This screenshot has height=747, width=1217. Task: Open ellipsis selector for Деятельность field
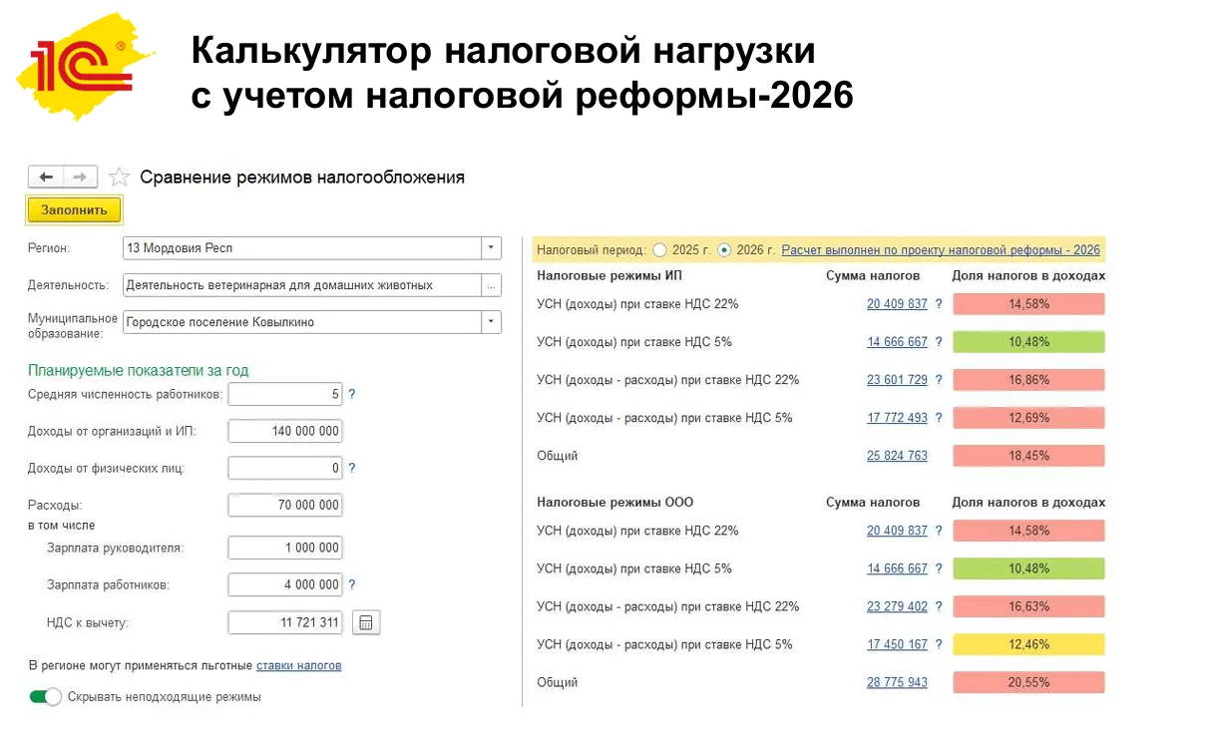click(x=491, y=285)
